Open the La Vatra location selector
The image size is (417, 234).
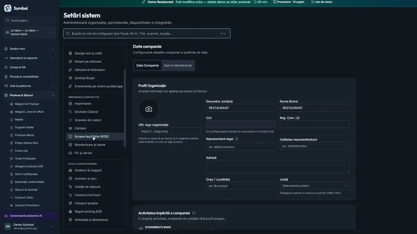click(29, 32)
